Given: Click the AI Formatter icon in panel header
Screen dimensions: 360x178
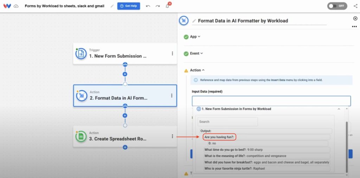Looking at the screenshot, I should [x=184, y=21].
